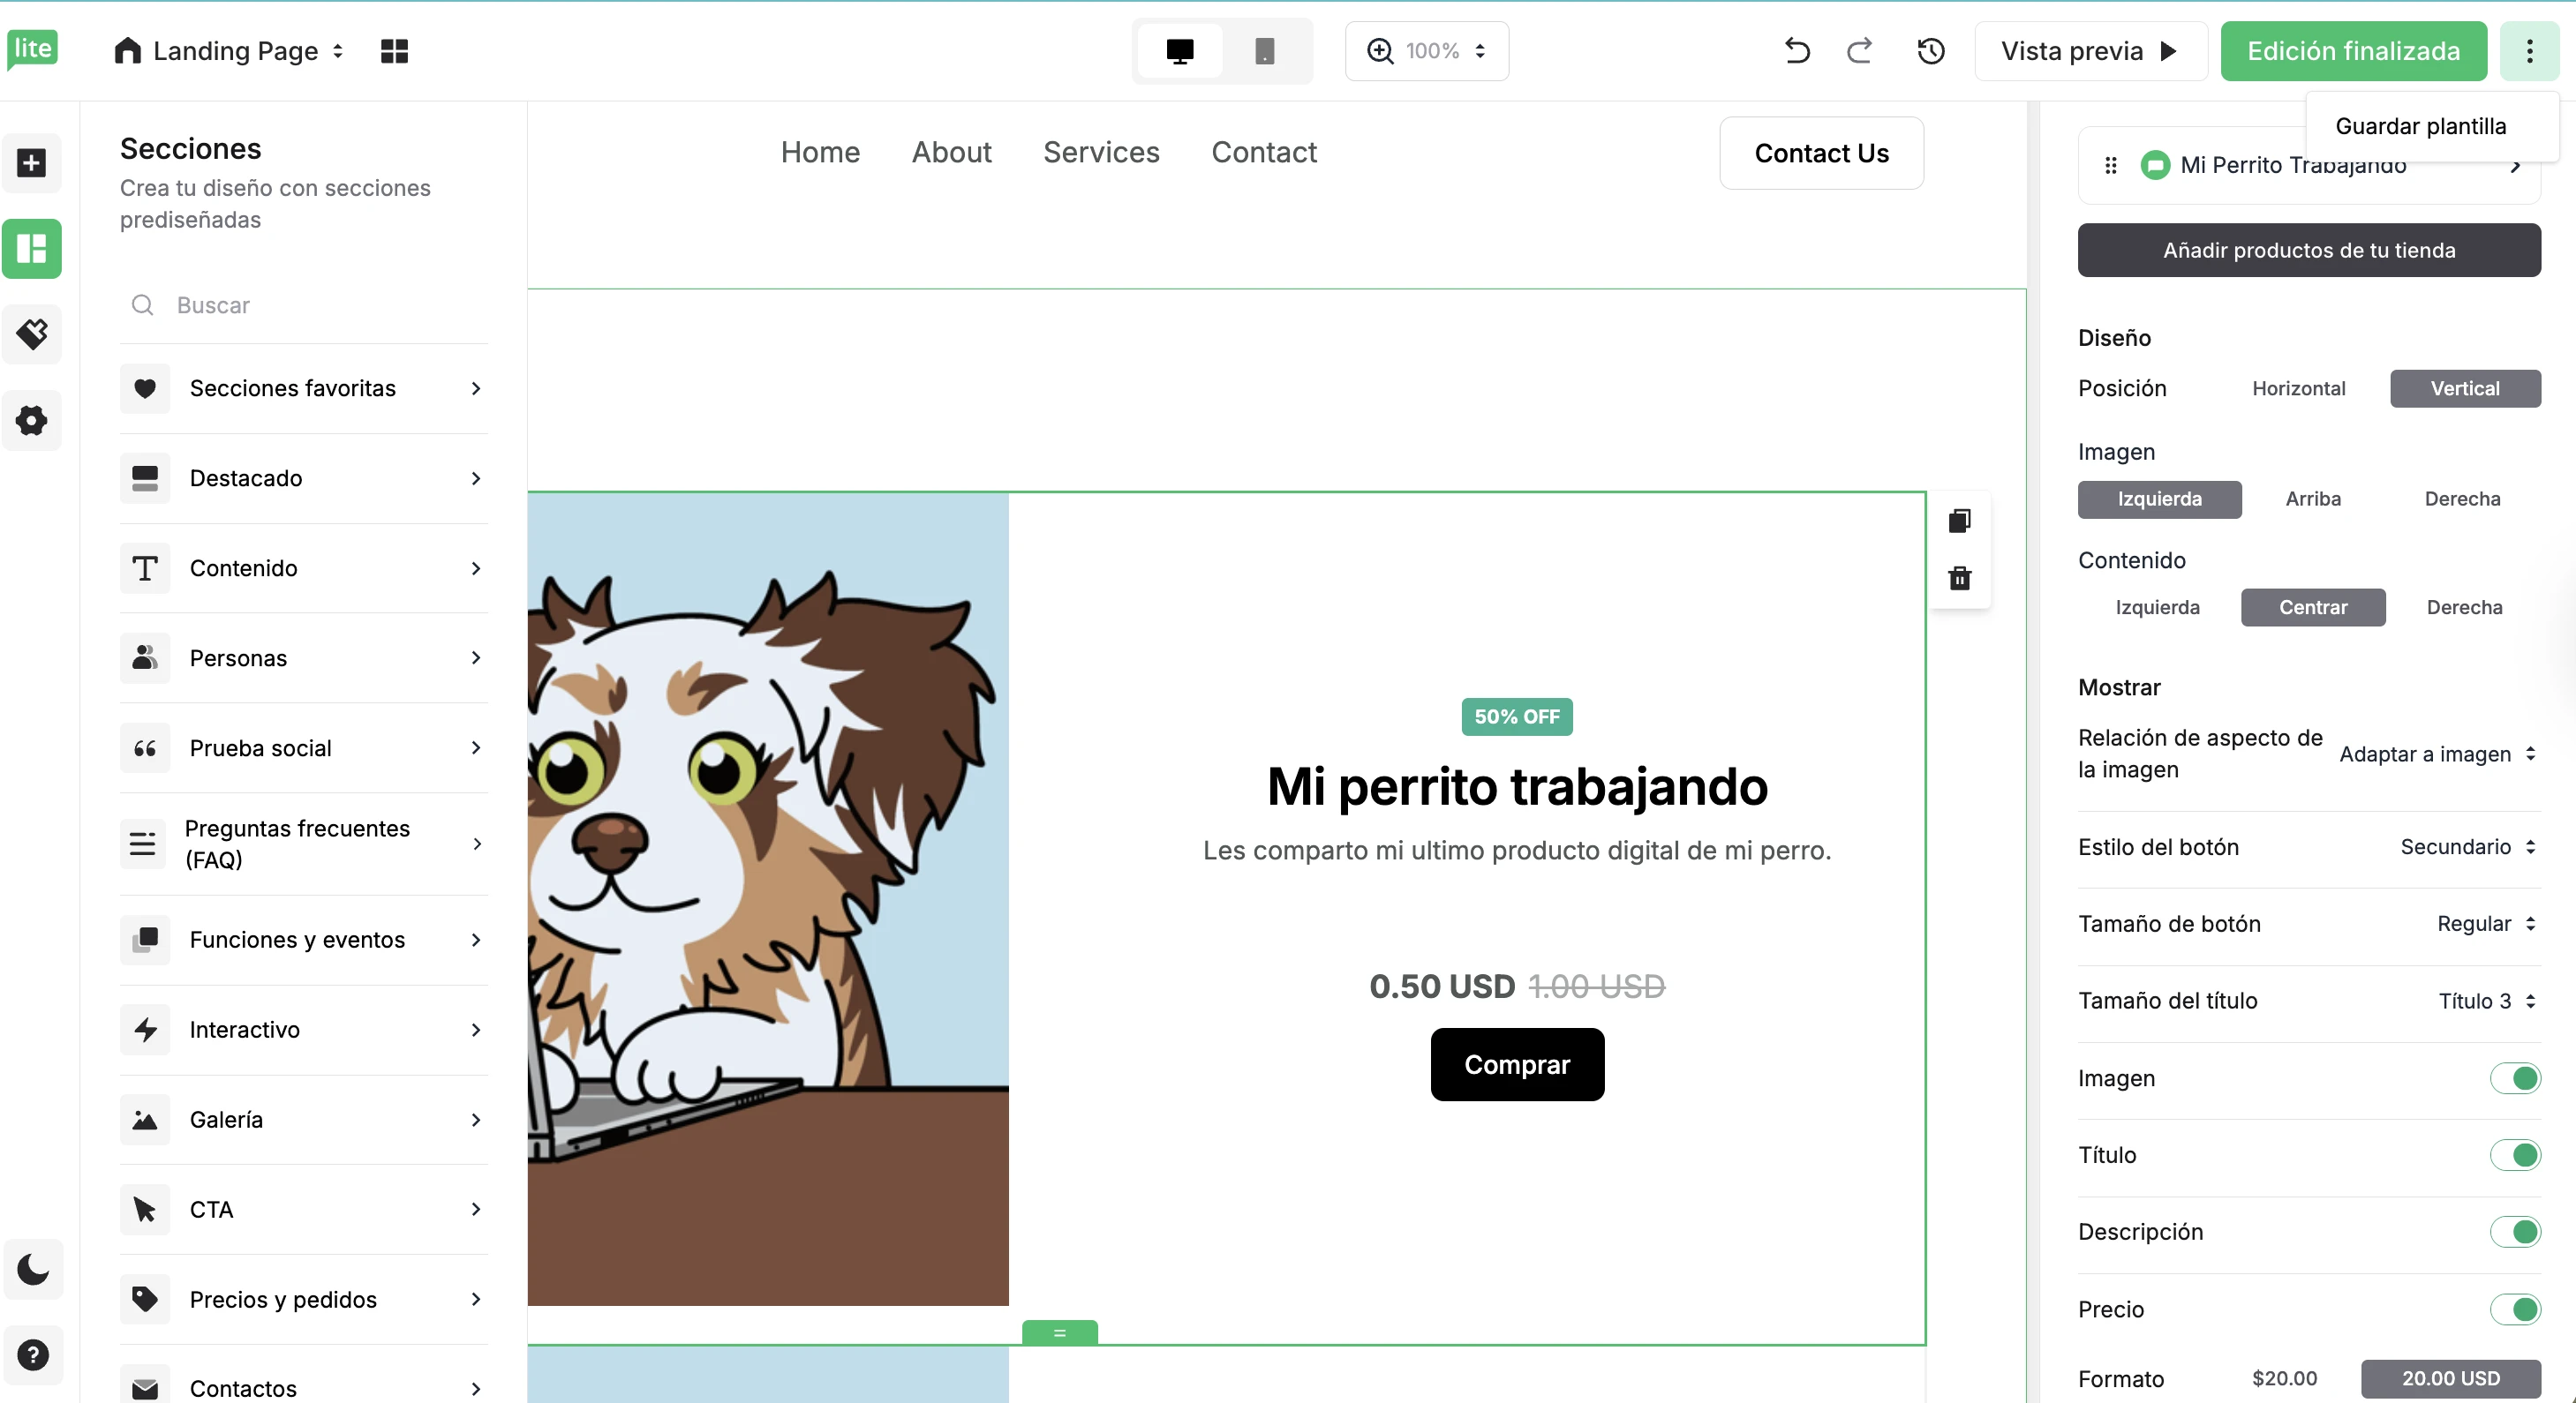Select Guardar plantilla menu option

tap(2421, 126)
